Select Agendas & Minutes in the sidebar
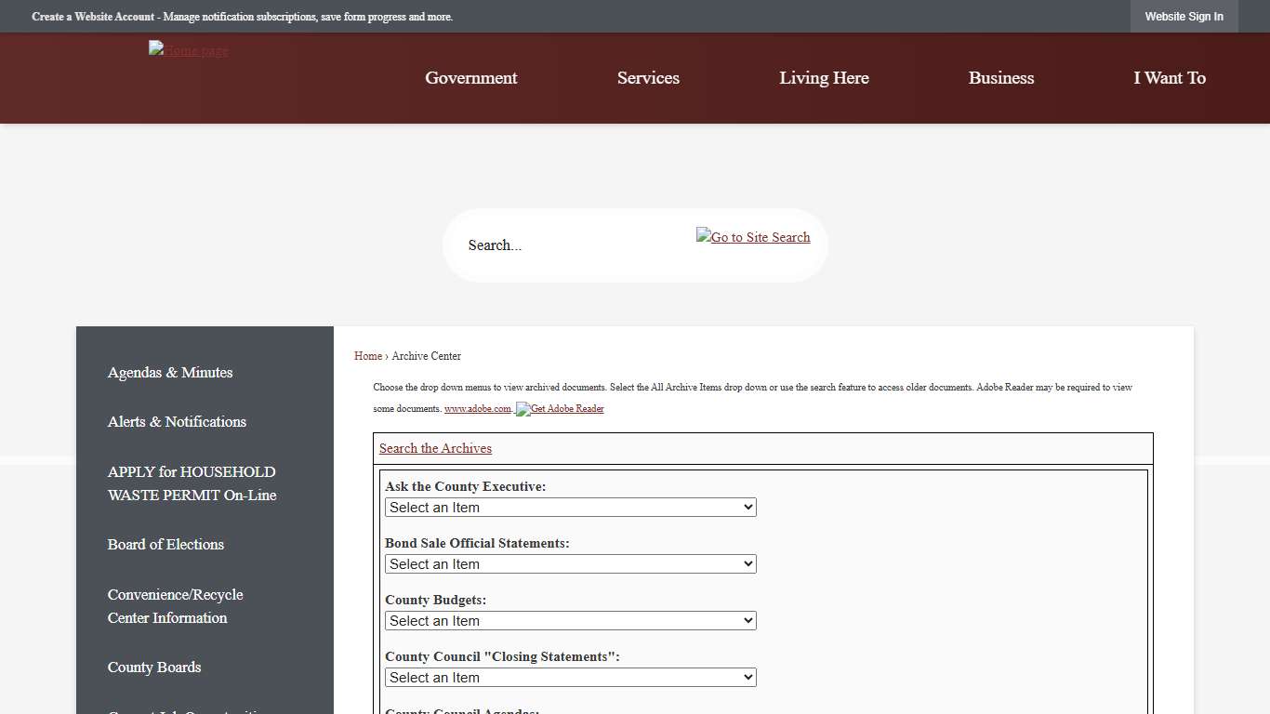This screenshot has width=1270, height=714. pyautogui.click(x=169, y=373)
